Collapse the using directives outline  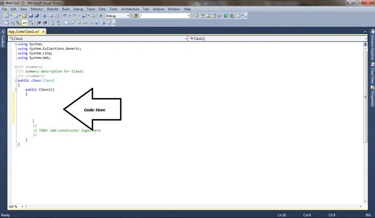tap(16, 44)
